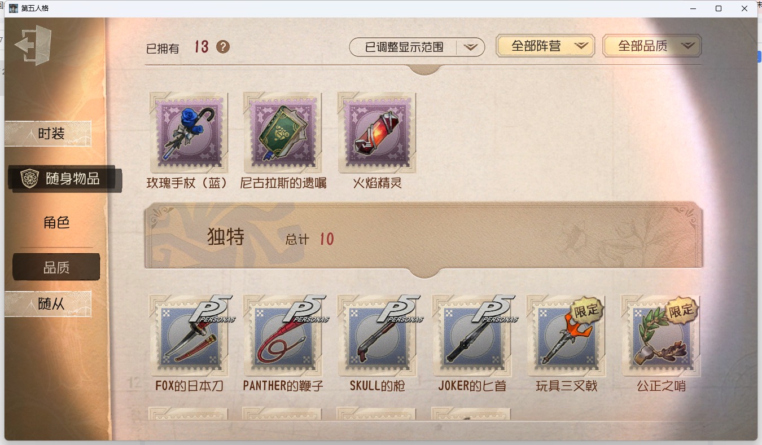Collapse the 独特 section header

click(424, 239)
